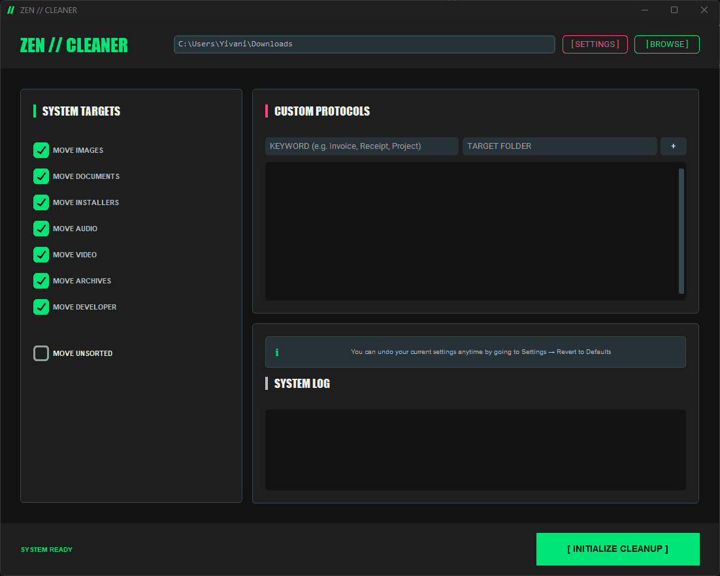This screenshot has width=720, height=576.
Task: Uncheck Move Audio target
Action: click(41, 229)
